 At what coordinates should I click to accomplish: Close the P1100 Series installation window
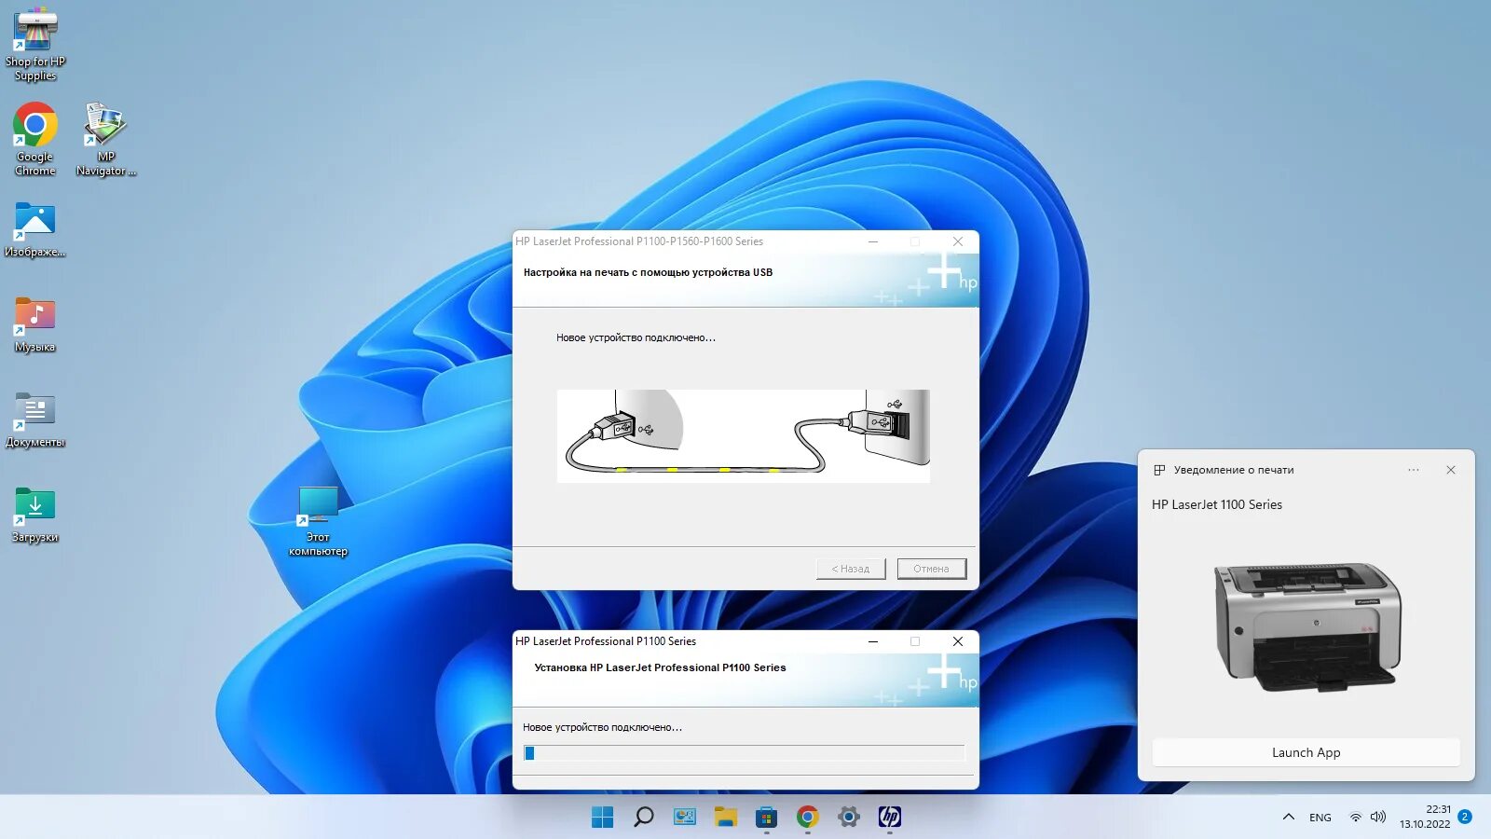point(958,641)
